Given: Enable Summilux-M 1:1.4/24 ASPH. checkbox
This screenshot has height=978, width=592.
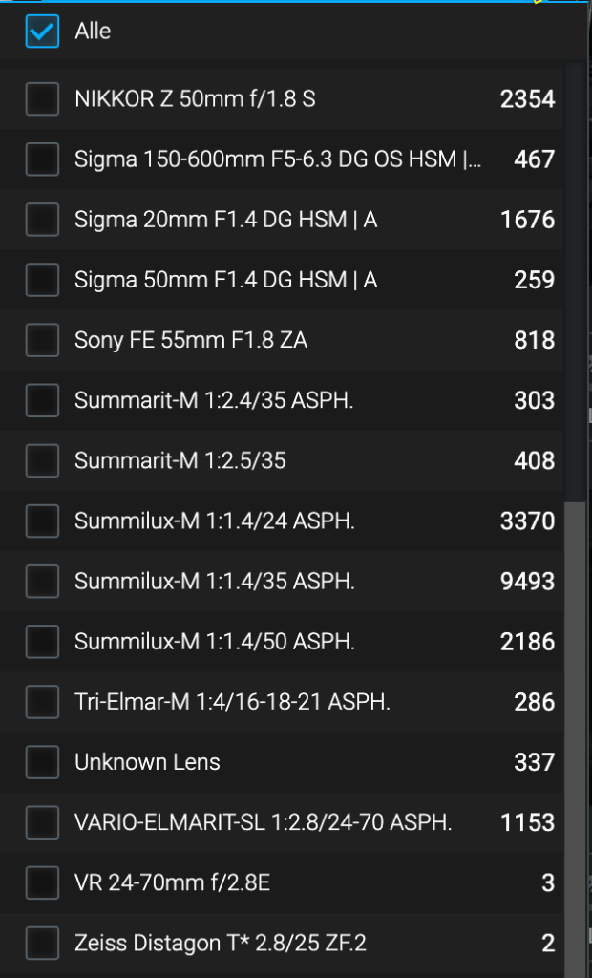Looking at the screenshot, I should point(42,521).
